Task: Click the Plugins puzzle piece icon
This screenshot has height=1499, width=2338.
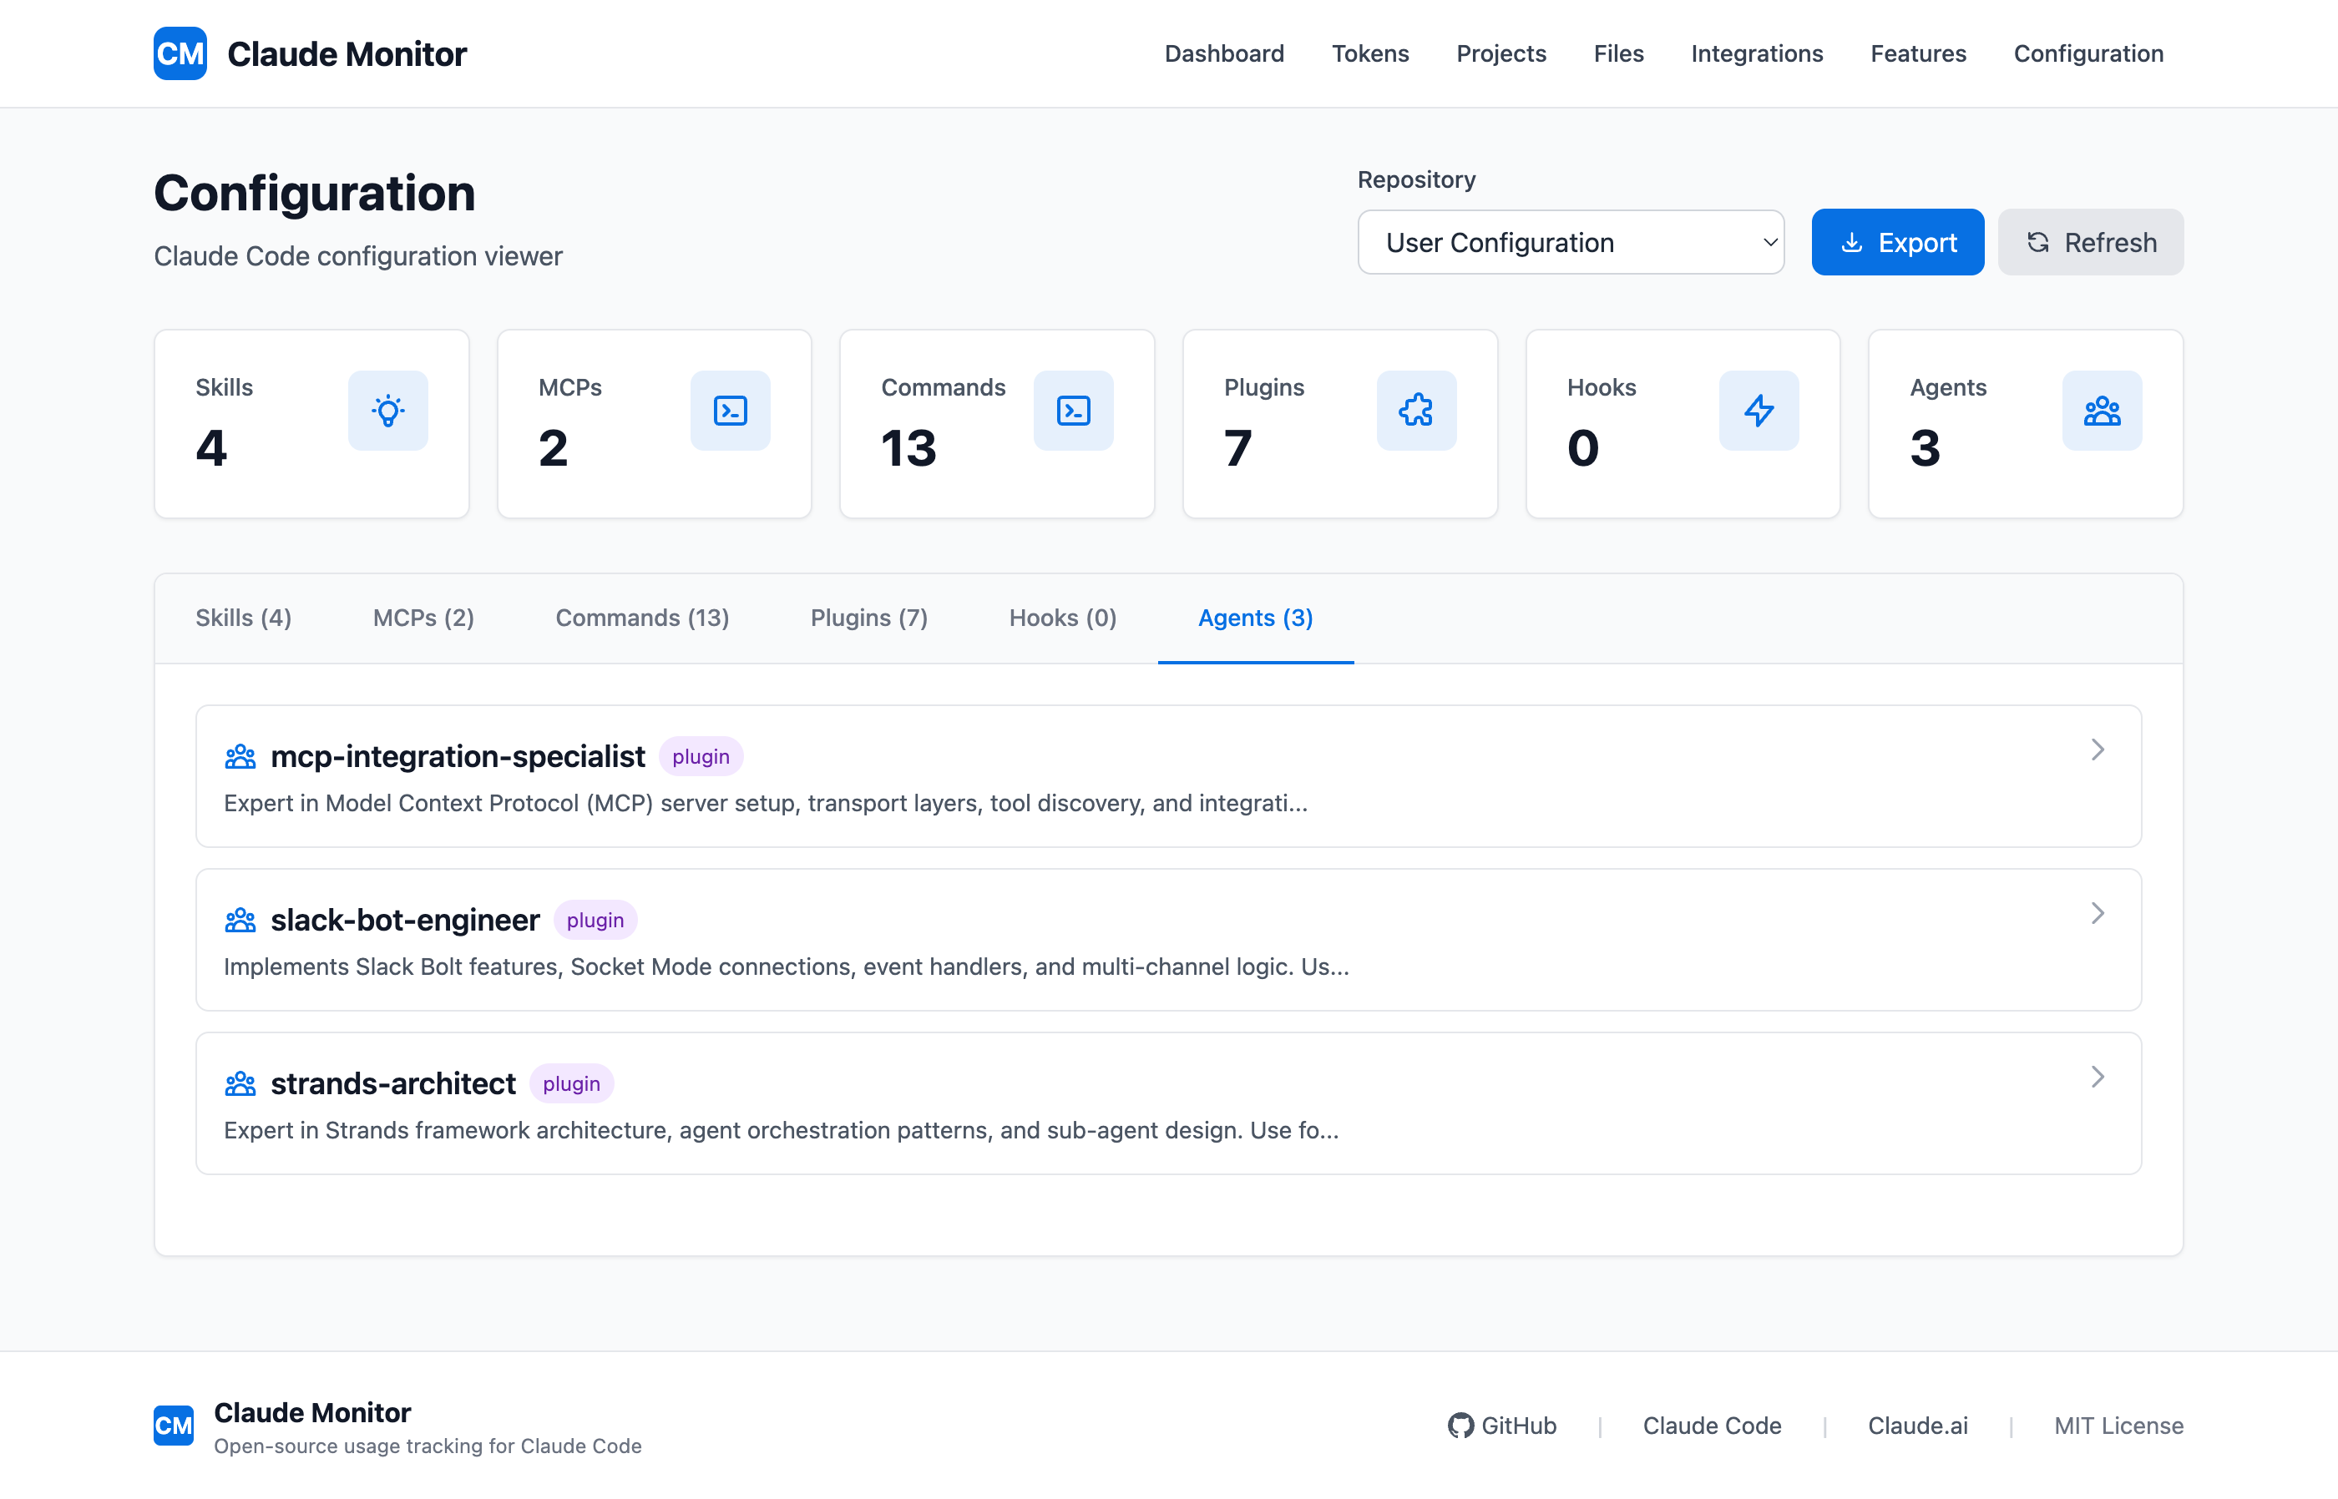Action: [1416, 410]
